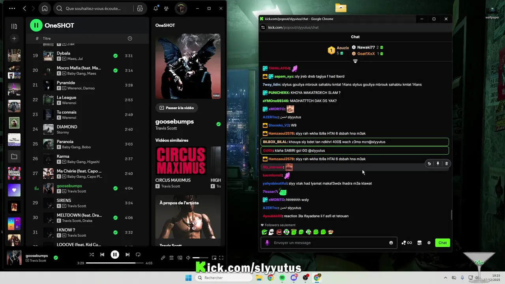Open connect to a device icon

180,258
